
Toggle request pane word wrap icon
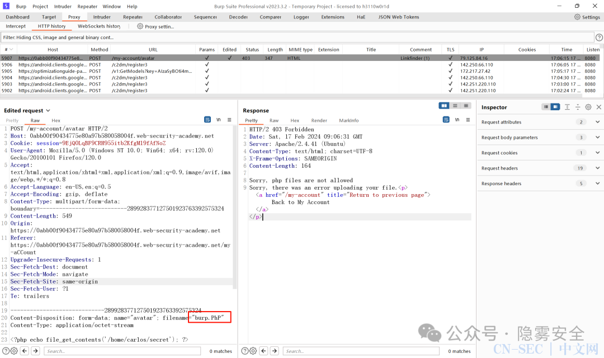pyautogui.click(x=207, y=120)
